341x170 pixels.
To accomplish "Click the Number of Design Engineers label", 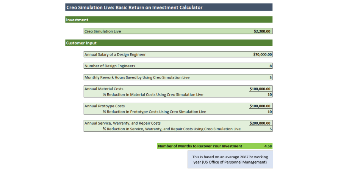I will (109, 66).
